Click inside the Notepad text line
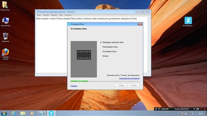 (x=86, y=19)
